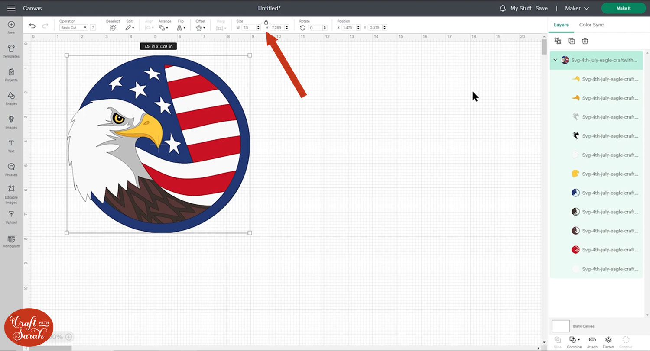Open the Projects sidebar item
Viewport: 650px width, 351px height.
tap(11, 75)
